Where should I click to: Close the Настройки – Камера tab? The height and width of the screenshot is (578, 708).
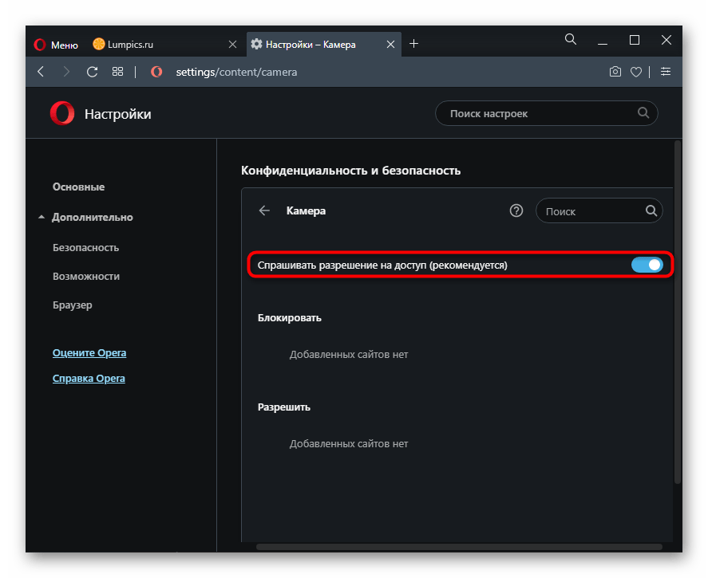[391, 45]
